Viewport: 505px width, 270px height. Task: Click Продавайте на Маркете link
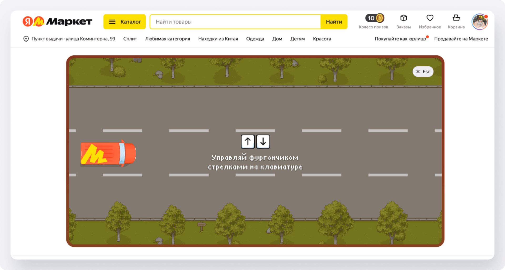(461, 39)
